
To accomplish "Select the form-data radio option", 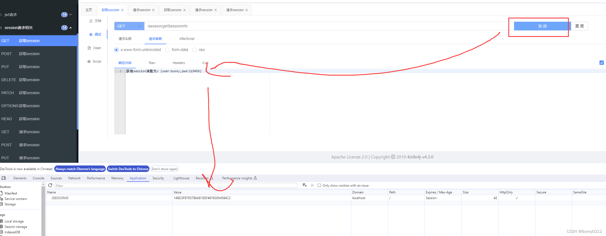I will 167,50.
